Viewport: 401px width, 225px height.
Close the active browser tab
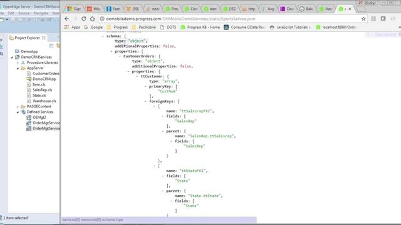pyautogui.click(x=350, y=9)
